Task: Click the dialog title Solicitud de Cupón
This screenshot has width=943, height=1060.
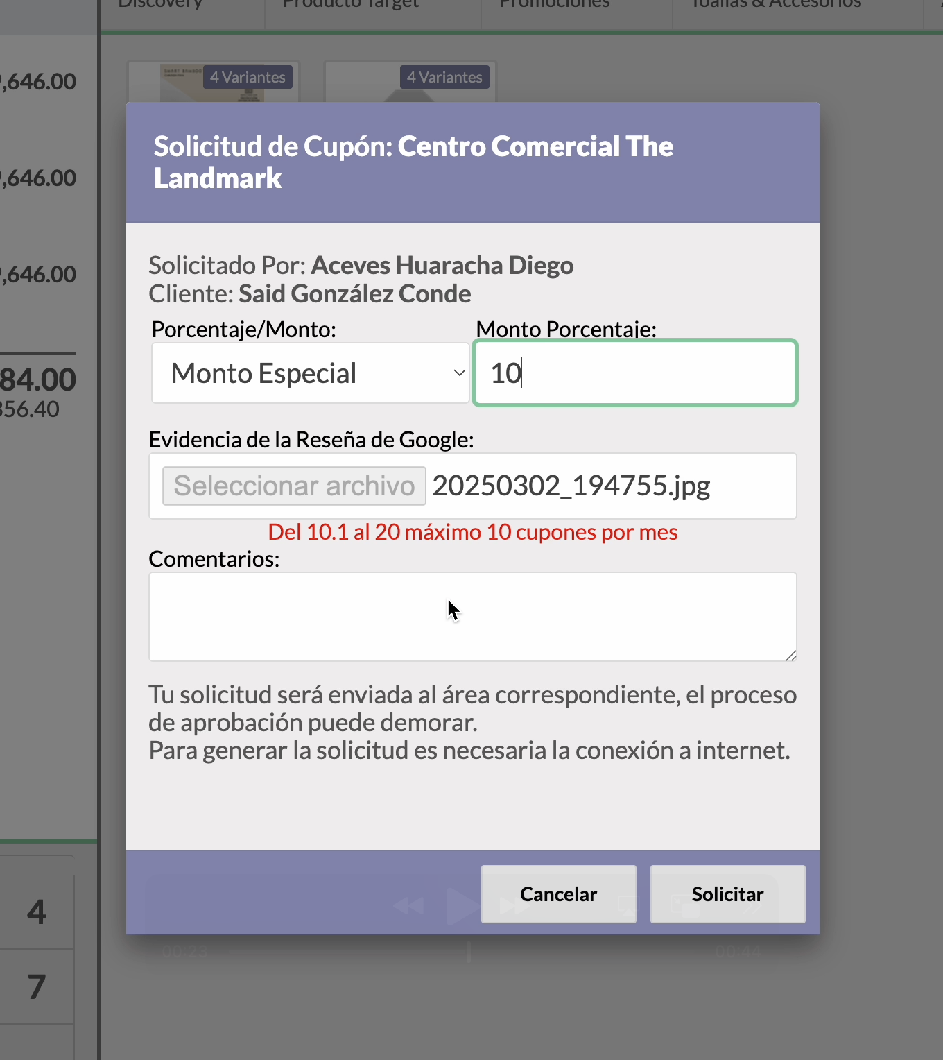Action: 413,162
